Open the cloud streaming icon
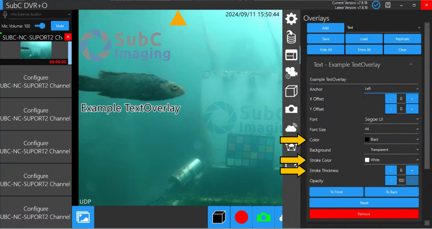Screen dimensions: 432x229 click(x=291, y=128)
